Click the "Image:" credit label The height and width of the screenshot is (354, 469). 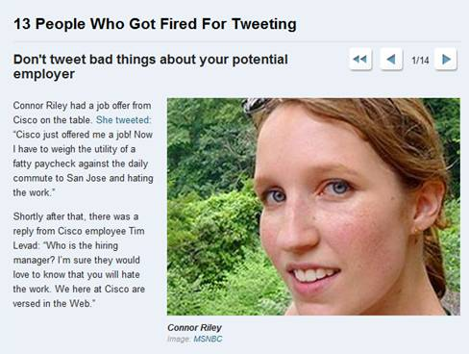click(179, 339)
